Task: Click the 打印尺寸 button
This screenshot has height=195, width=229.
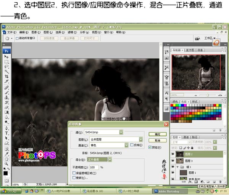Action: click(89, 38)
